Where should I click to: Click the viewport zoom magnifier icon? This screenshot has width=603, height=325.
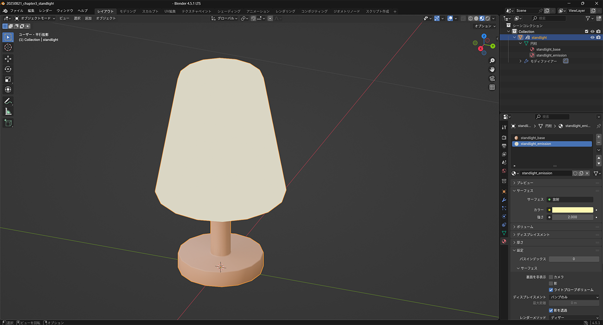(x=492, y=61)
